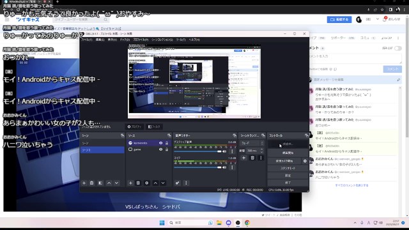Viewport: 409px width, 230px height.
Task: Undock the Sources panel
Action: tap(169, 135)
